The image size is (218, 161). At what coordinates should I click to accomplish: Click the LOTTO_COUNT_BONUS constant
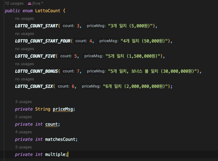coord(36,71)
